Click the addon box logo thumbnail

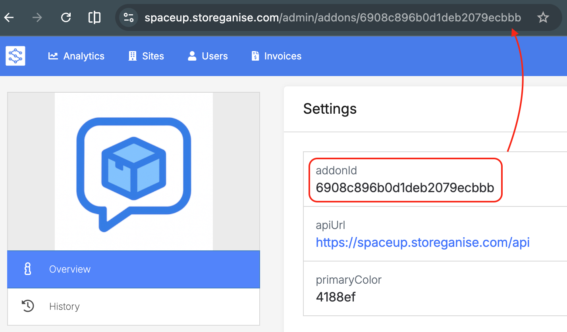[x=134, y=172]
